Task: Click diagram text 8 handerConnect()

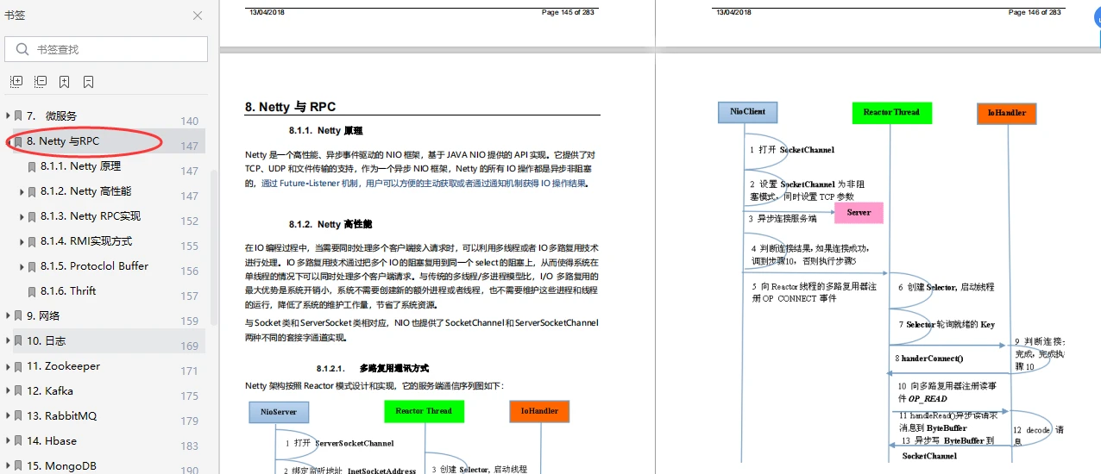Action: pos(928,359)
